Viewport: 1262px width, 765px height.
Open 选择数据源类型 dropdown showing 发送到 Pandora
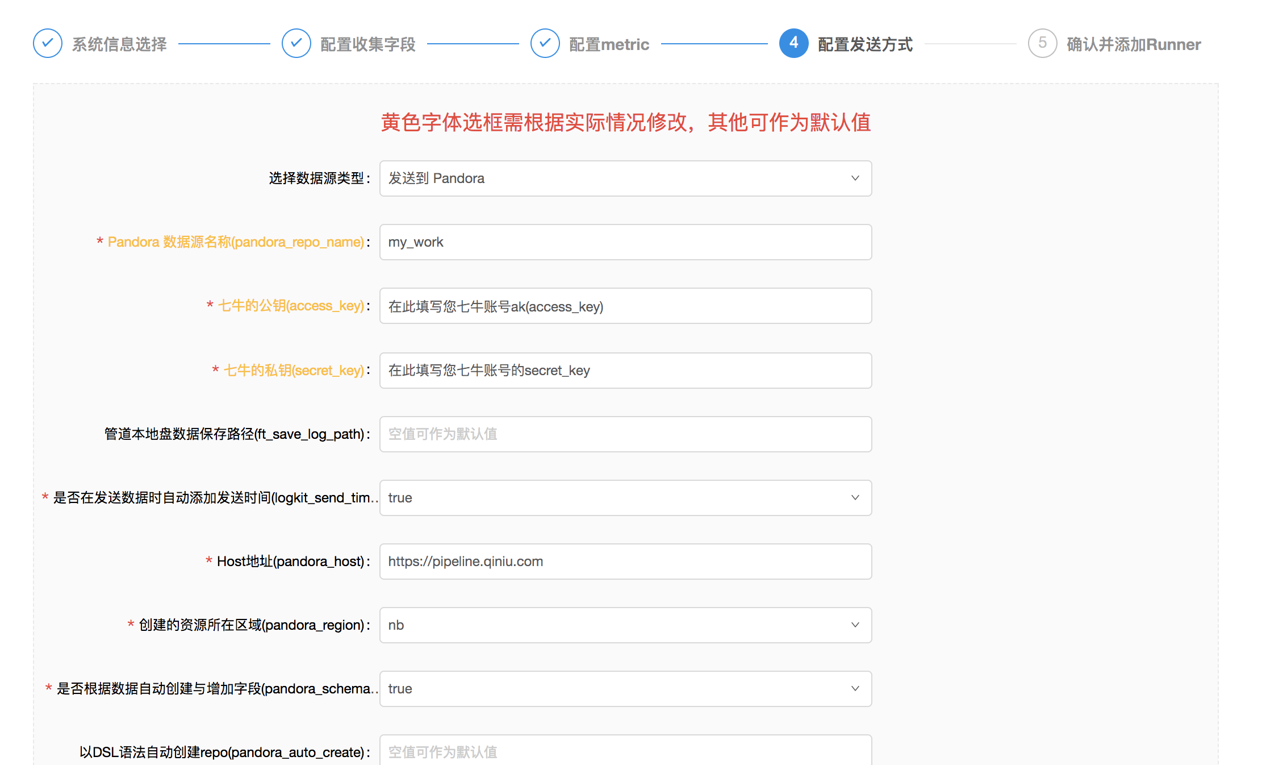(x=626, y=178)
